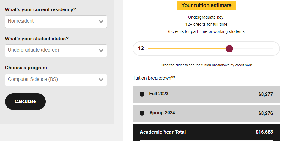Viewport: 285px width, 141px height.
Task: Open the Choose a program dropdown
Action: pos(56,80)
